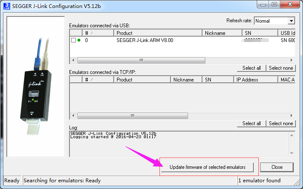This screenshot has width=303, height=189.
Task: Minimize the J-Link Configuration window
Action: (263, 5)
